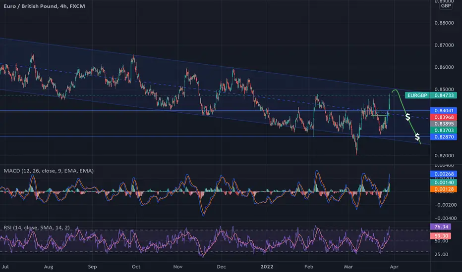Viewport: 462px width, 272px height.
Task: Click the 0.82000 price scale label
Action: 444,156
